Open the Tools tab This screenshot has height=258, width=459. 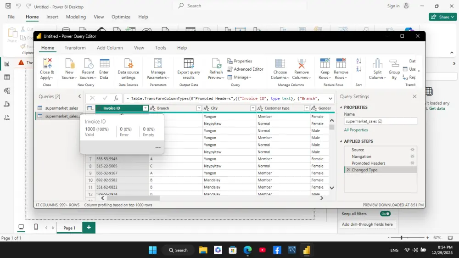(160, 48)
